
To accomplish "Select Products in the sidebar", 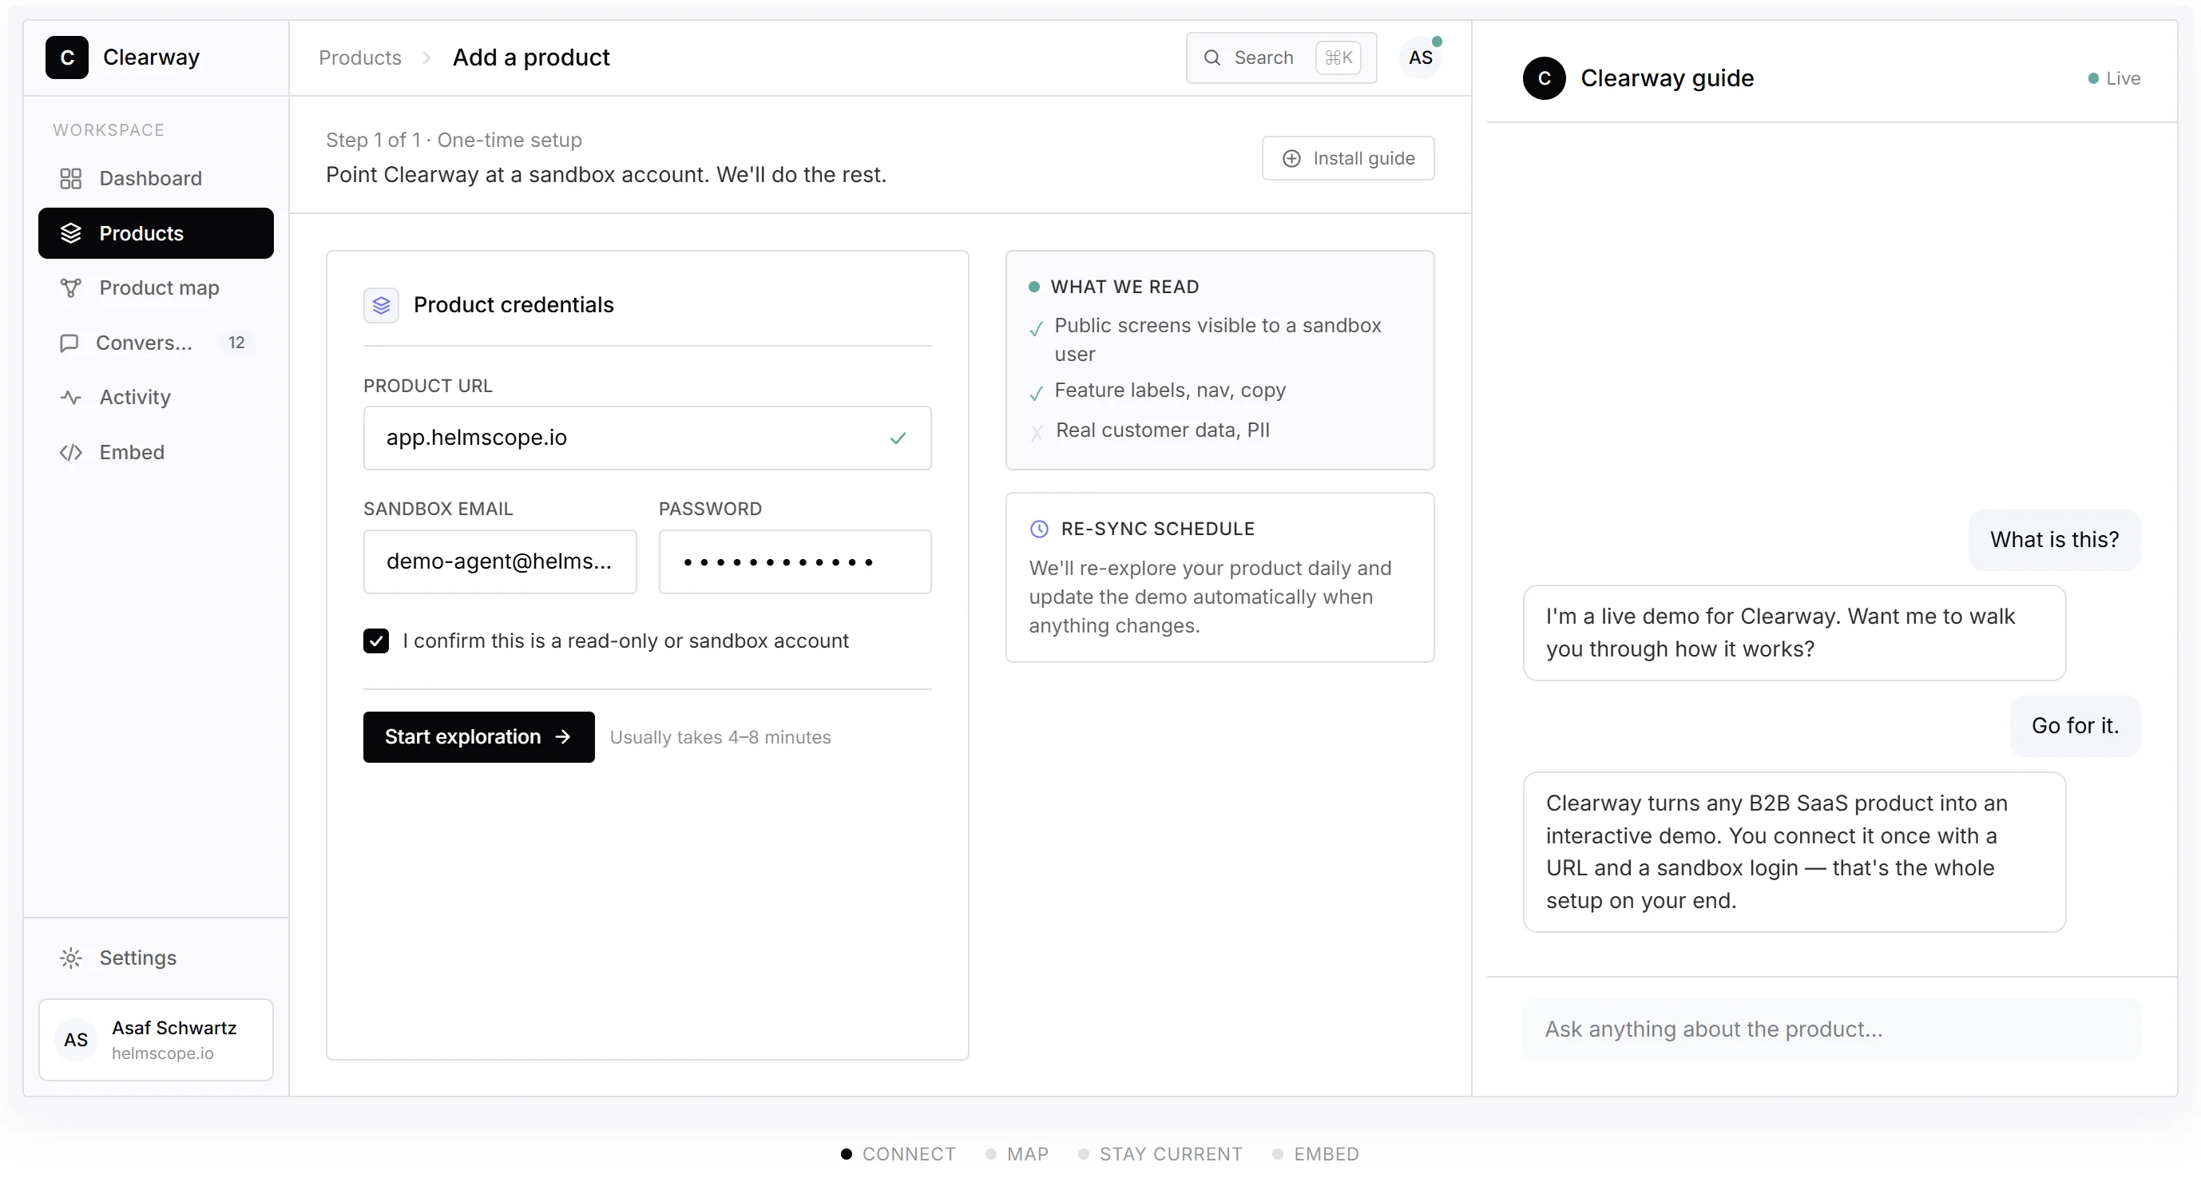I will point(156,233).
